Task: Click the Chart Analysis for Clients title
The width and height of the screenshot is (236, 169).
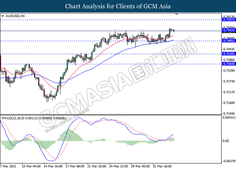Action: [118, 6]
